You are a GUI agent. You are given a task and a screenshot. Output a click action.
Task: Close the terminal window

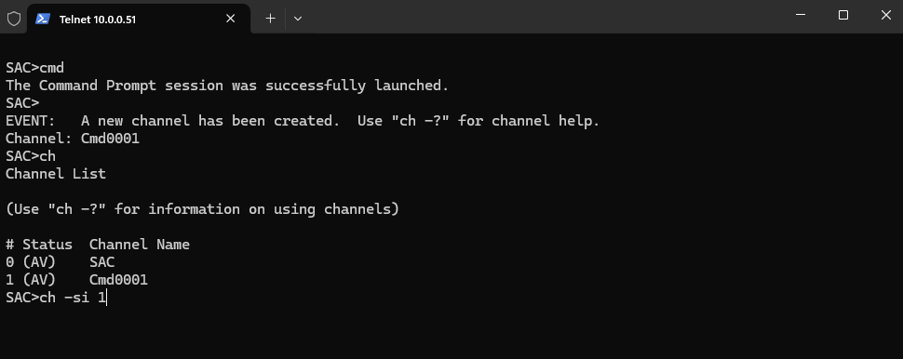[x=885, y=16]
